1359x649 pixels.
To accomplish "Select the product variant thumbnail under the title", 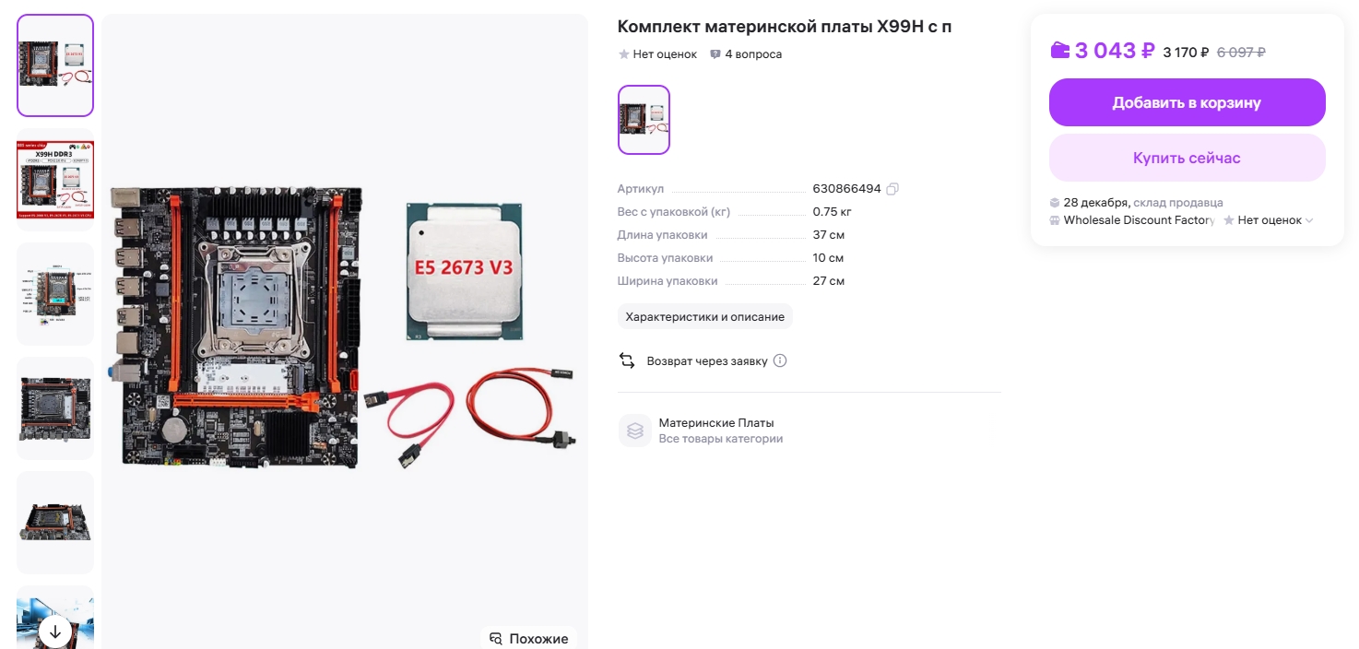I will tap(644, 120).
